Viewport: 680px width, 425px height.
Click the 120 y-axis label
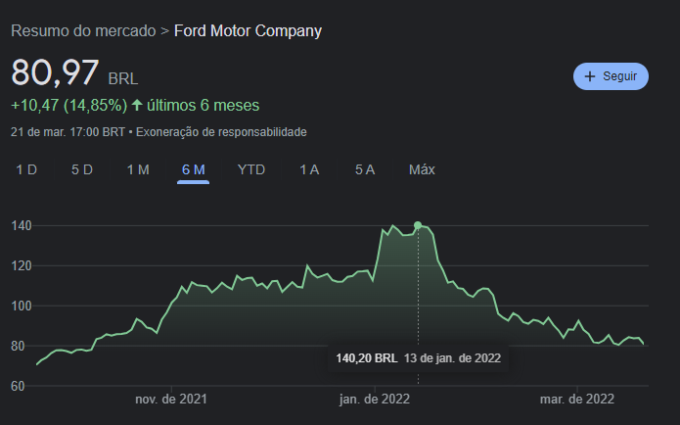(22, 265)
